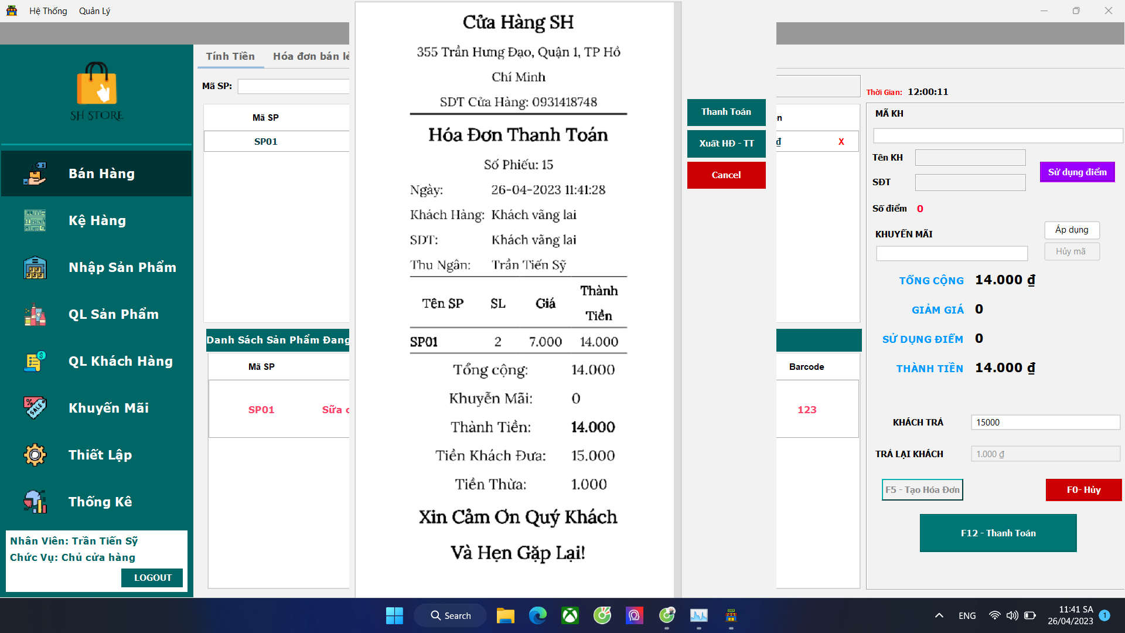Open Kệ Hàng shelf icon

[35, 220]
